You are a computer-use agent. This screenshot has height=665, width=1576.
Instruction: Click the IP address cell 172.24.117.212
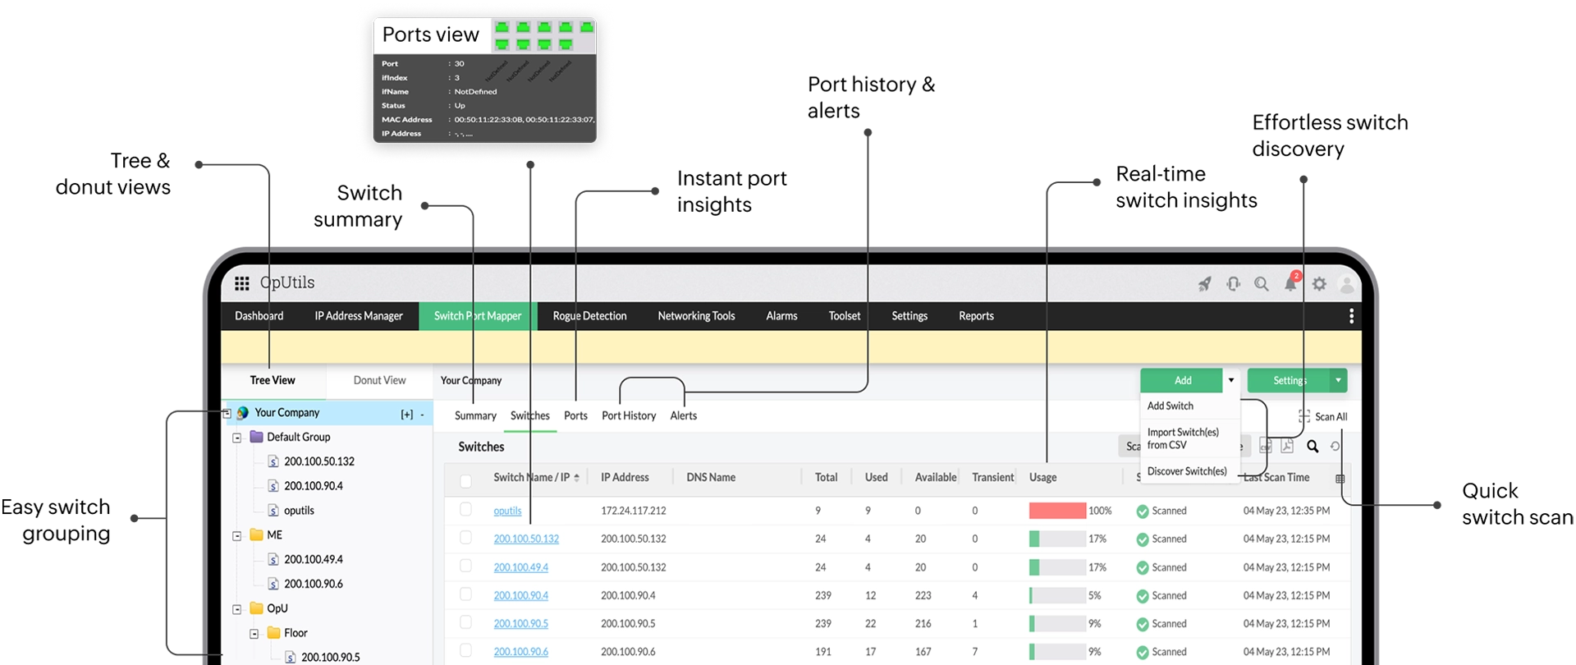[x=634, y=511]
